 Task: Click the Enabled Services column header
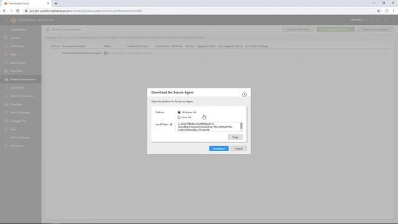click(x=137, y=46)
